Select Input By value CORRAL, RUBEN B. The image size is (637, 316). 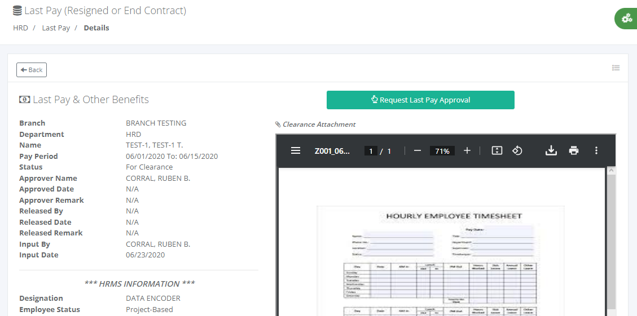pyautogui.click(x=158, y=244)
